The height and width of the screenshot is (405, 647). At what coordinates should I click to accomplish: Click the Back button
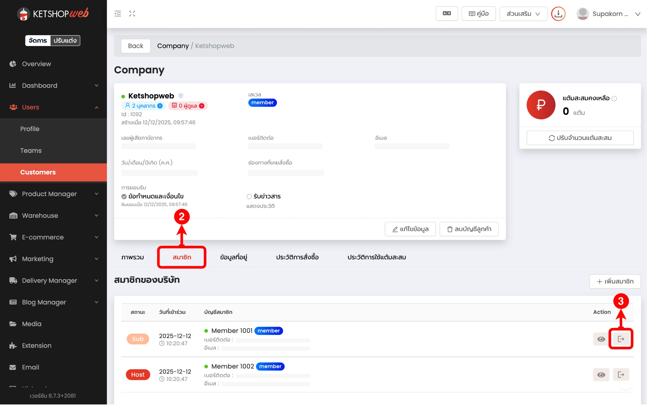click(x=136, y=46)
